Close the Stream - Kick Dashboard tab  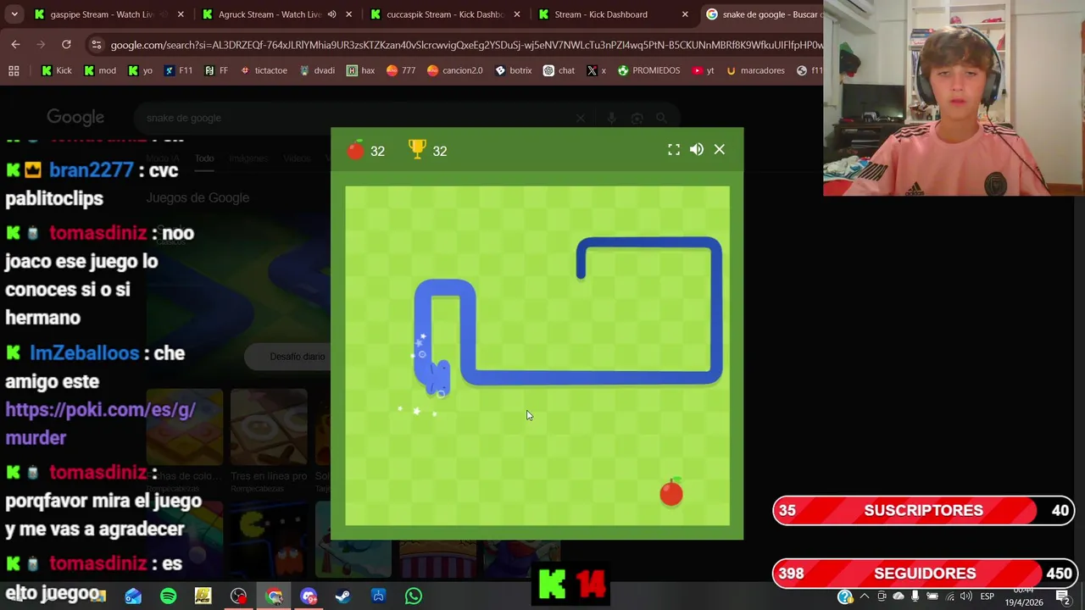tap(685, 14)
